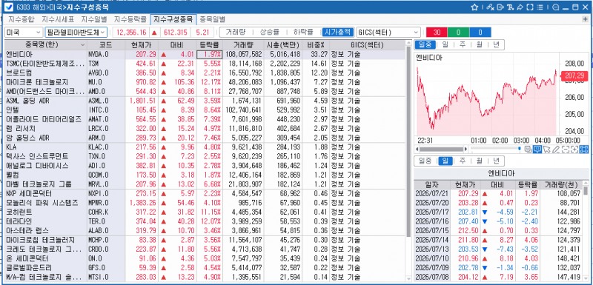Select 월 period above the date table
Image resolution: width=593 pixels, height=285 pixels.
479,161
